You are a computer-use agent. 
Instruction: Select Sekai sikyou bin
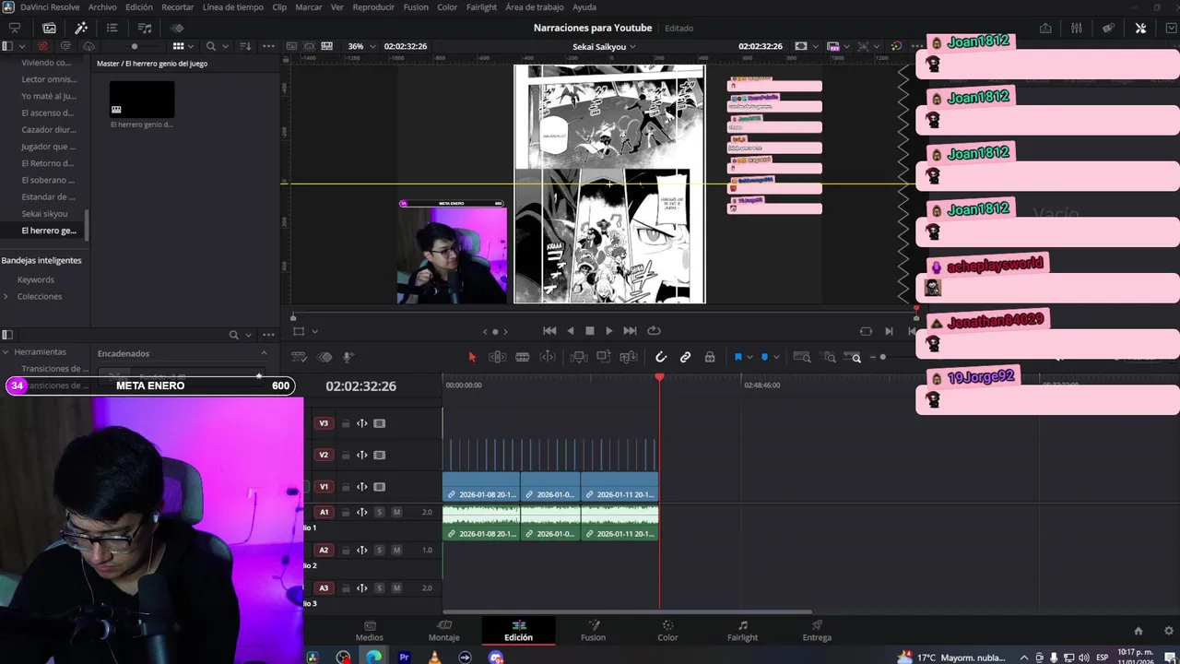pyautogui.click(x=44, y=213)
